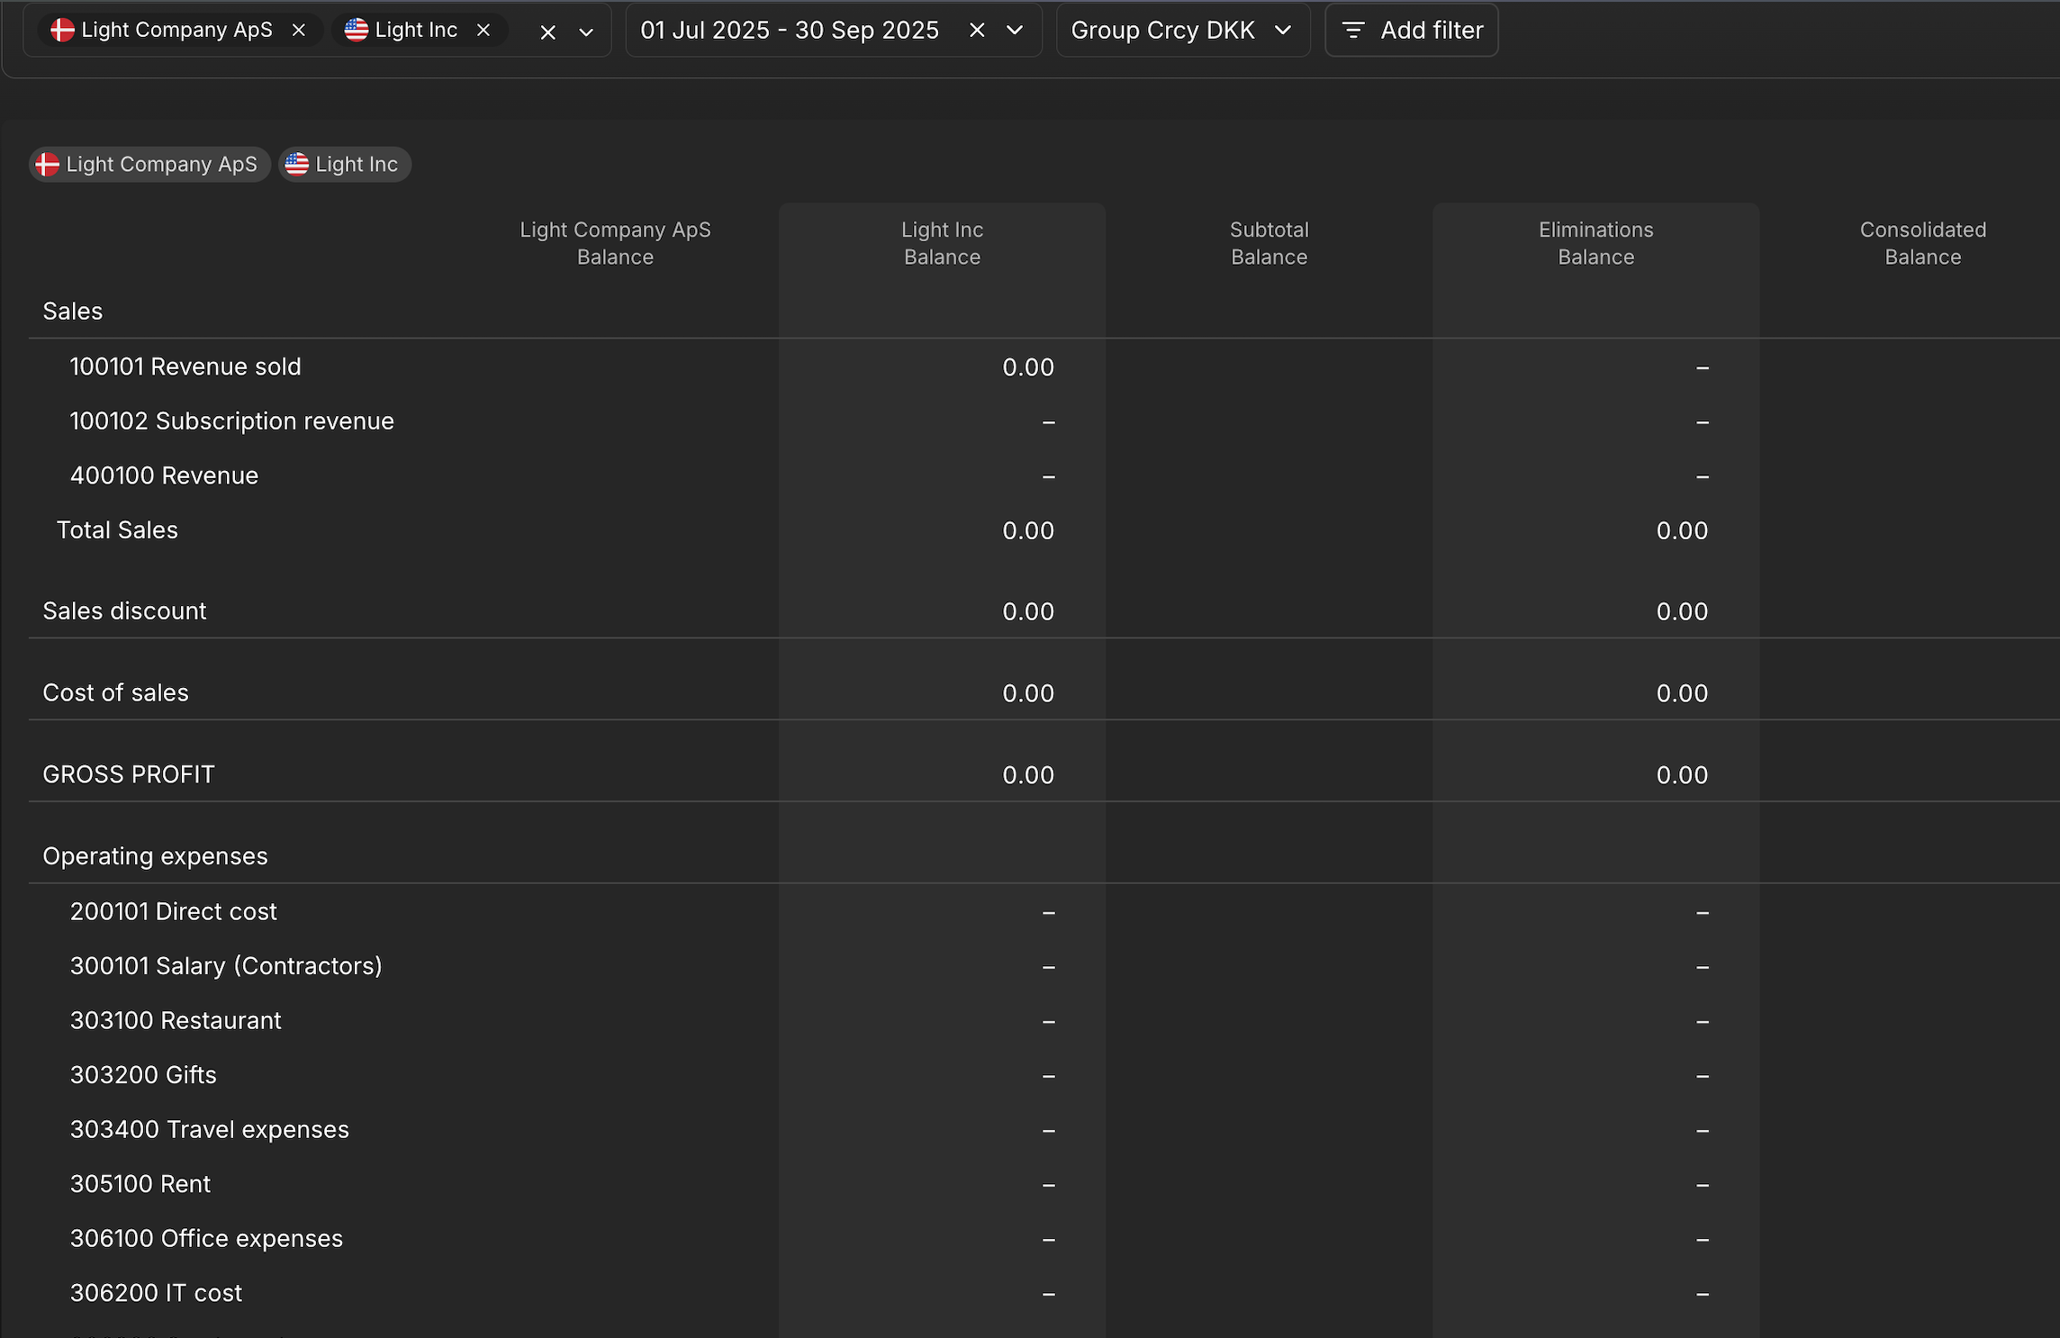
Task: Click the Light Inc Balance column header
Action: coord(942,243)
